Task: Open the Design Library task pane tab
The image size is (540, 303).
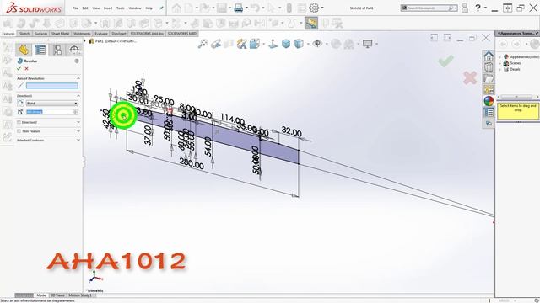Action: [489, 67]
